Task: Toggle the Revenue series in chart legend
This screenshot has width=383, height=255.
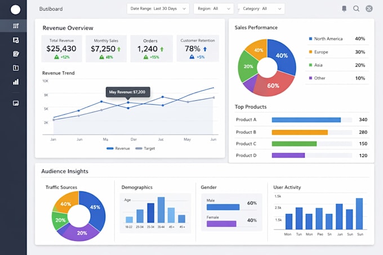Action: click(x=118, y=149)
